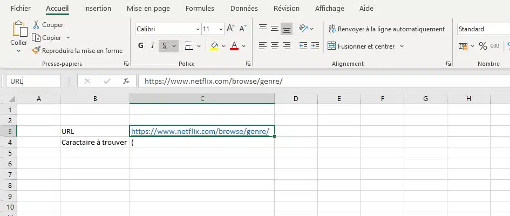
Task: Toggle bold G formatting
Action: [140, 46]
